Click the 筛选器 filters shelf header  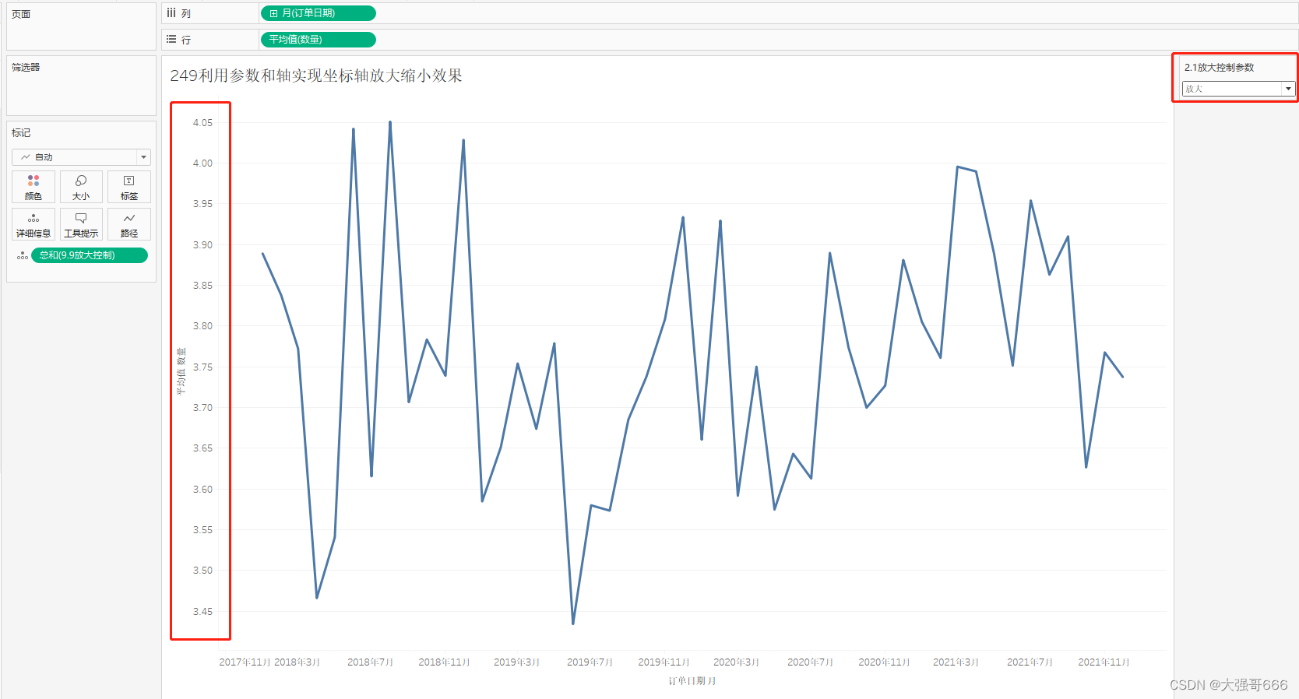[x=26, y=67]
